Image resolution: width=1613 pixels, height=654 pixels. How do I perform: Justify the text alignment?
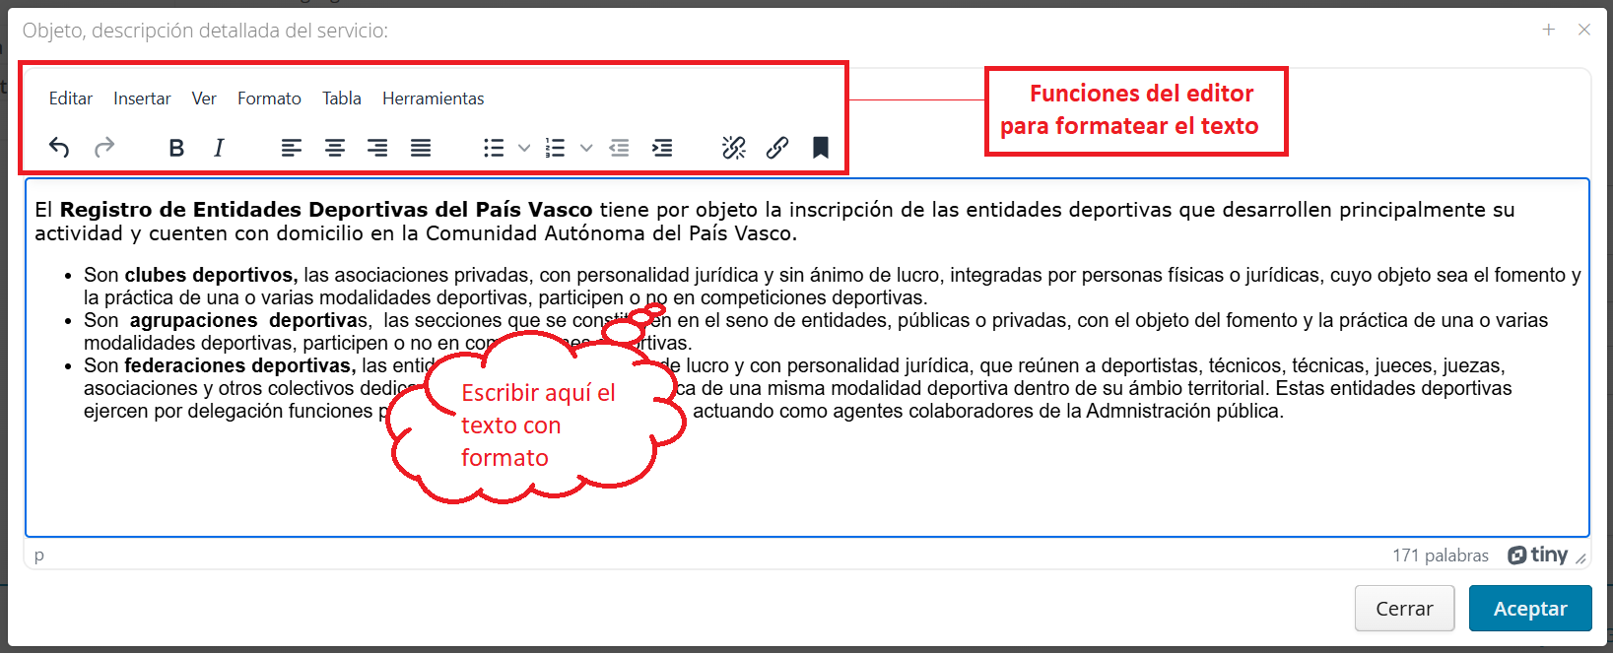coord(421,148)
